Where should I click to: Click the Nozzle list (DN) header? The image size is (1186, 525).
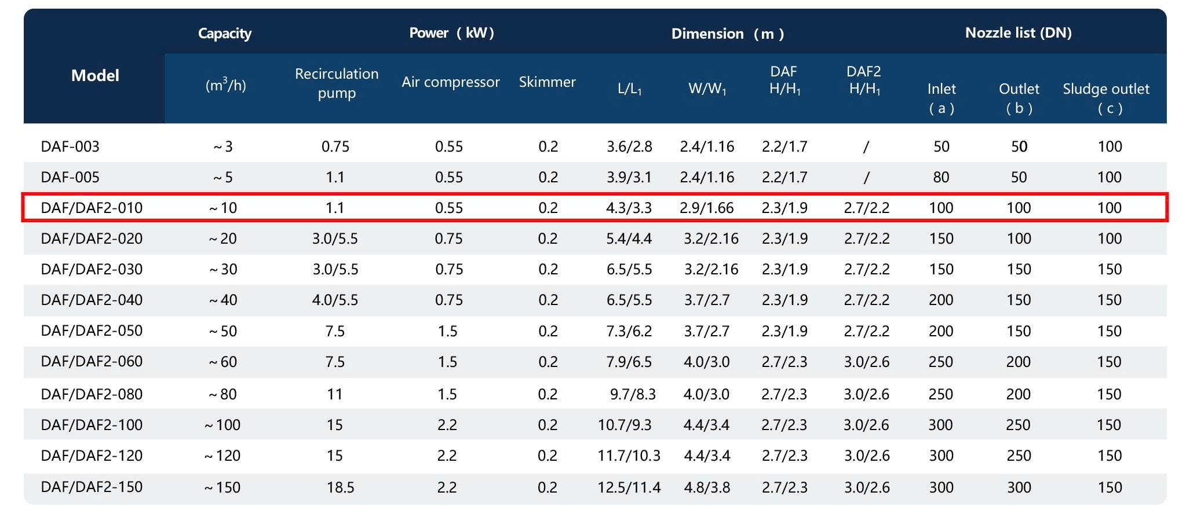[1018, 33]
